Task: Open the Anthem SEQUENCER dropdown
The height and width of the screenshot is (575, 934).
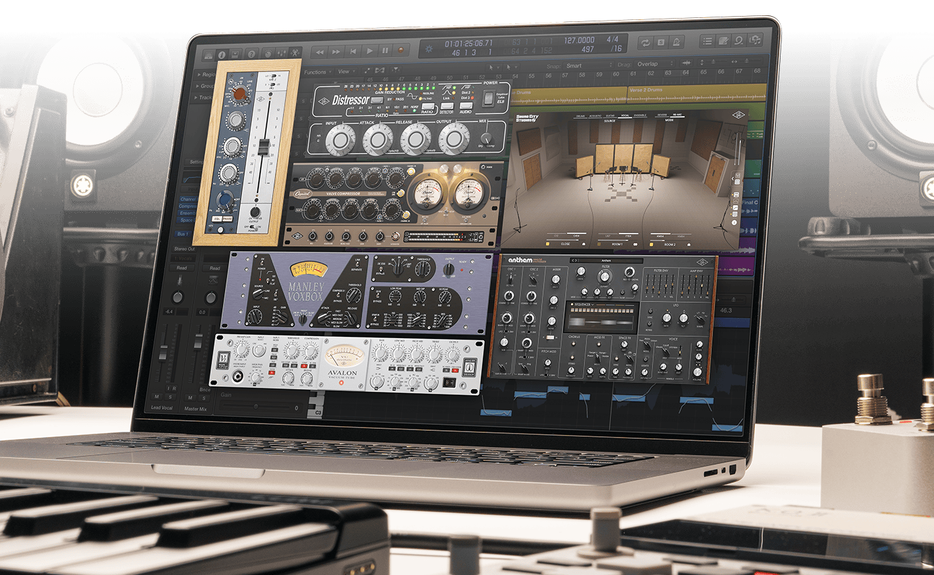Action: click(x=582, y=304)
